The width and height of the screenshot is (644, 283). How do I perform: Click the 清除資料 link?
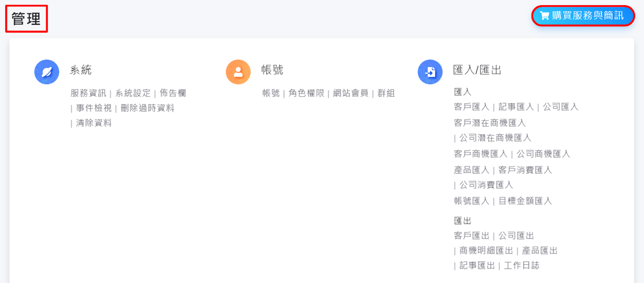[x=94, y=123]
